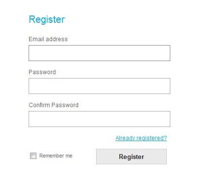Focus the Password text box
Viewport: 197px width, 190px height.
click(99, 86)
